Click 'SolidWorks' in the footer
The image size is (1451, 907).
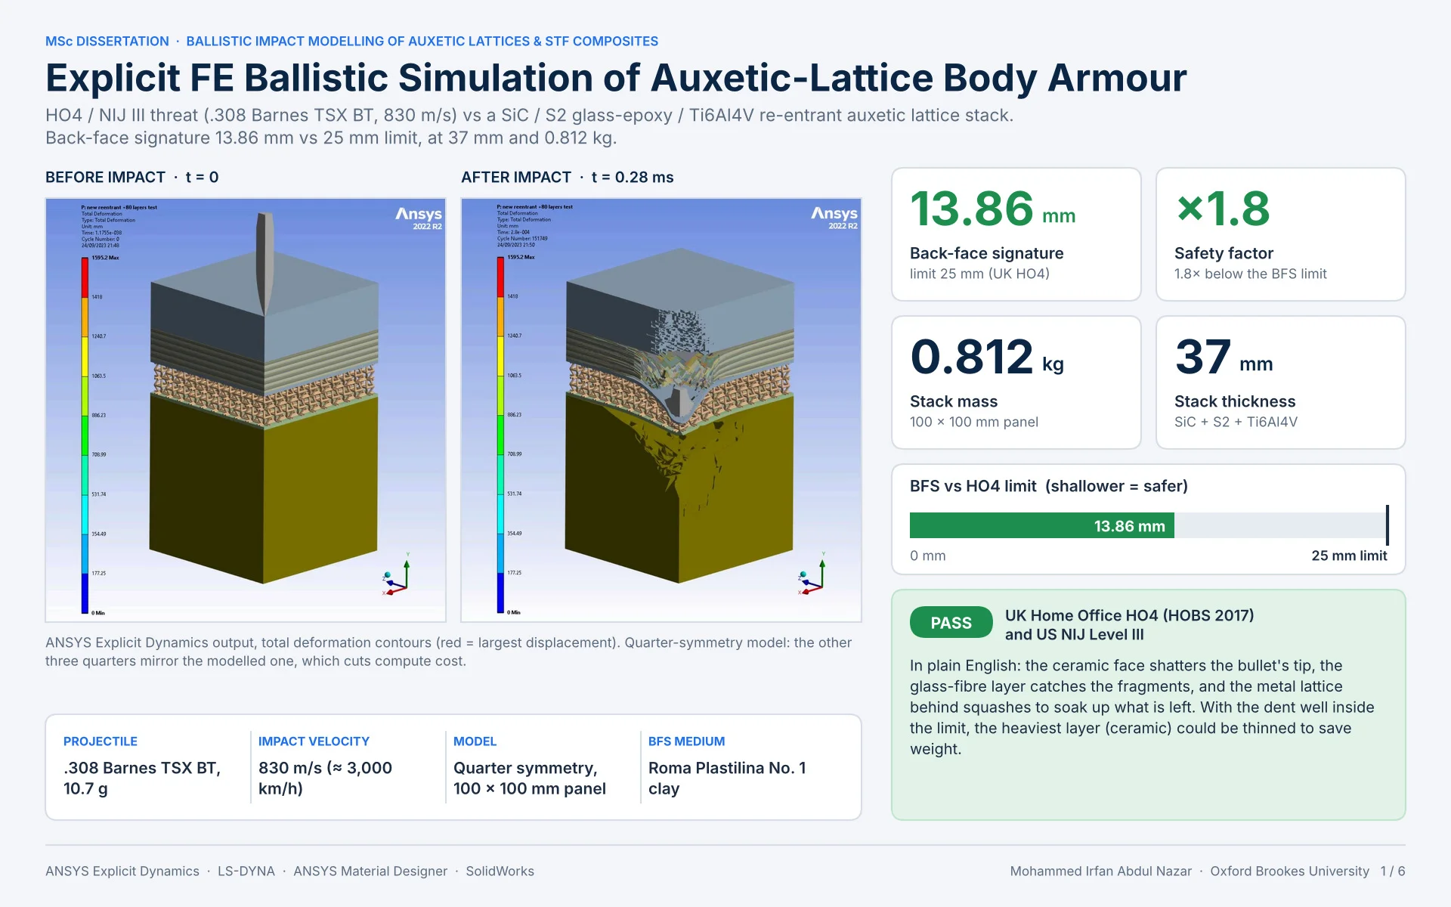click(x=500, y=871)
